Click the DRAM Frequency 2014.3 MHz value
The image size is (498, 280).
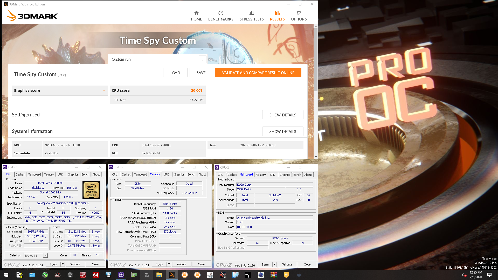pyautogui.click(x=170, y=204)
